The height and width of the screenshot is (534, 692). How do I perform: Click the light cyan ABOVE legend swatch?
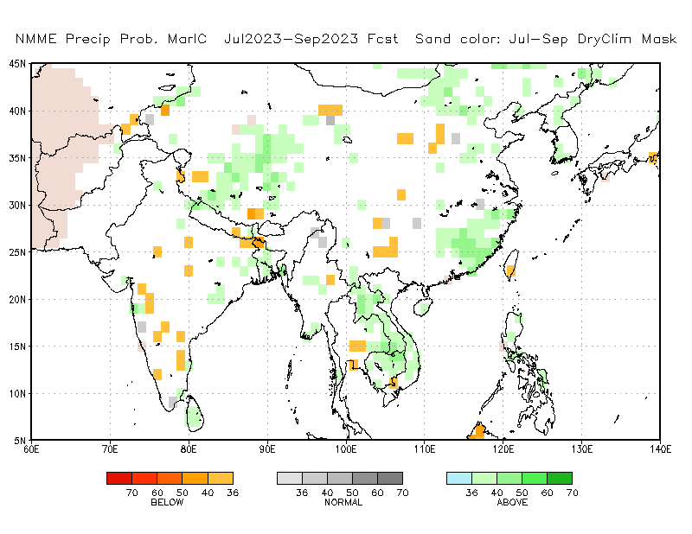click(x=459, y=478)
